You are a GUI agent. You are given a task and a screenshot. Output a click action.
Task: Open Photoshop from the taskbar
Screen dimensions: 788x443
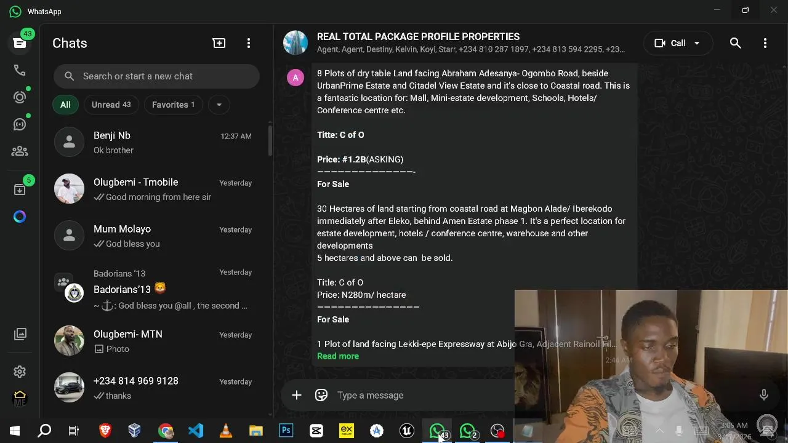point(286,431)
